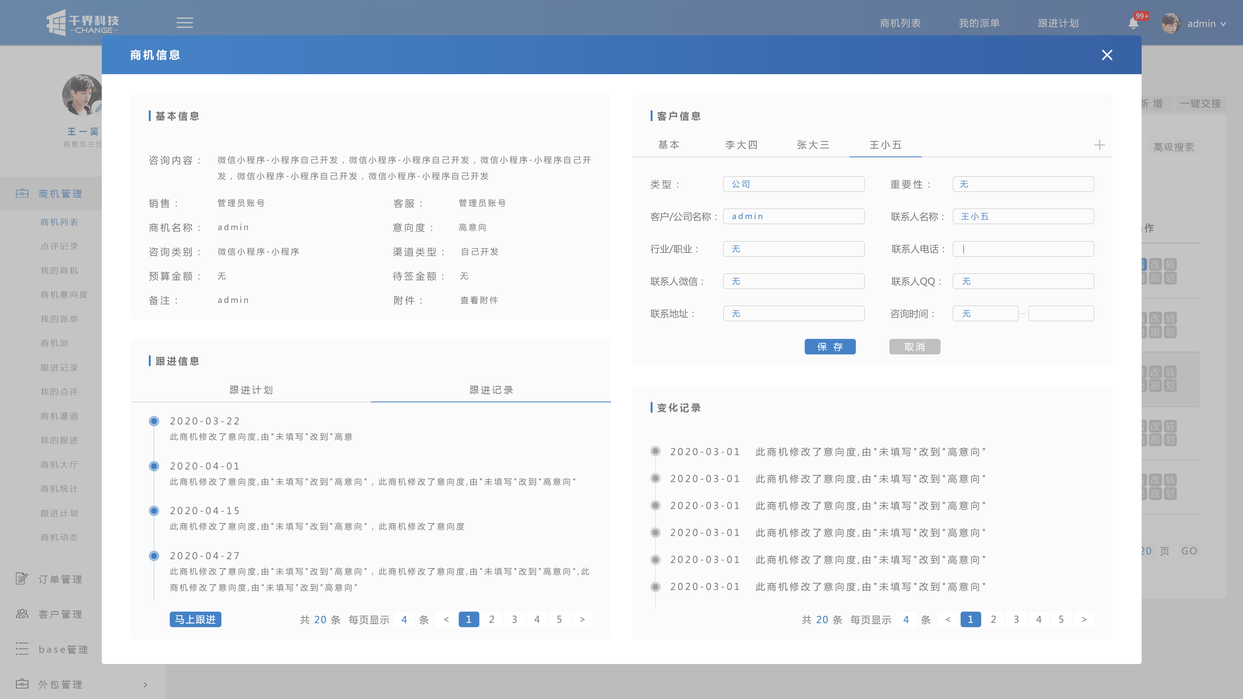1243x699 pixels.
Task: Open 商机动态 in sidebar
Action: (x=59, y=537)
